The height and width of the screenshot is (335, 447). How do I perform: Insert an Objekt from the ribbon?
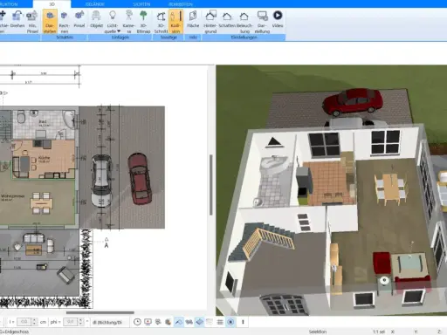point(96,19)
